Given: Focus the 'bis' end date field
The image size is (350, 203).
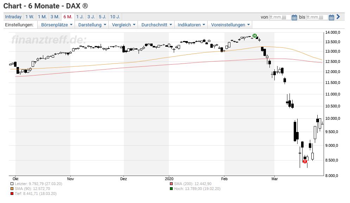Looking at the screenshot, I should click(x=317, y=17).
